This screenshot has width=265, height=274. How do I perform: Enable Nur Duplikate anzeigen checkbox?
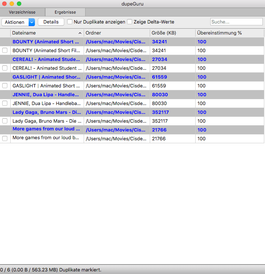coord(70,22)
